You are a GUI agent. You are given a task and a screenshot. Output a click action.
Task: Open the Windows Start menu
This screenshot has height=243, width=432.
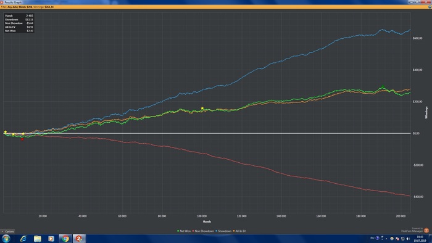point(6,238)
